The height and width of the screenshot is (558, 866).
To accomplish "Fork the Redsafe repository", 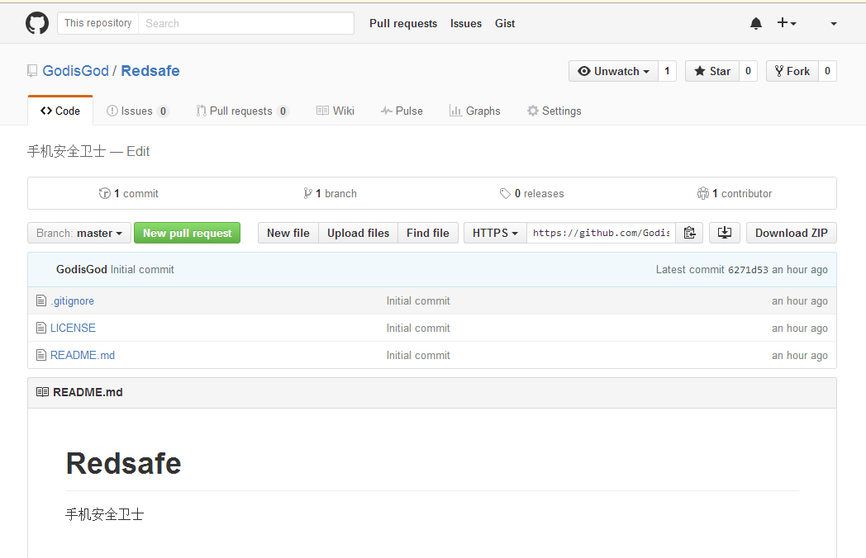I will click(792, 71).
